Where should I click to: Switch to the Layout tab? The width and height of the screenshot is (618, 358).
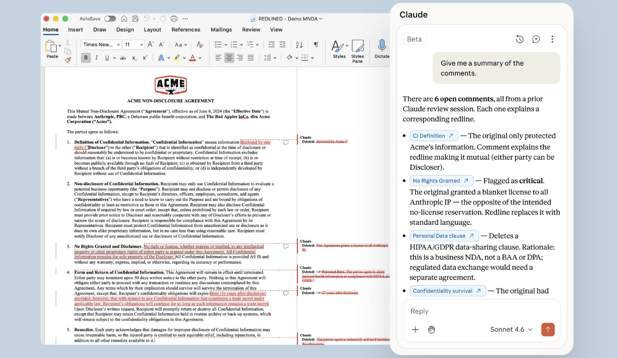coord(153,30)
